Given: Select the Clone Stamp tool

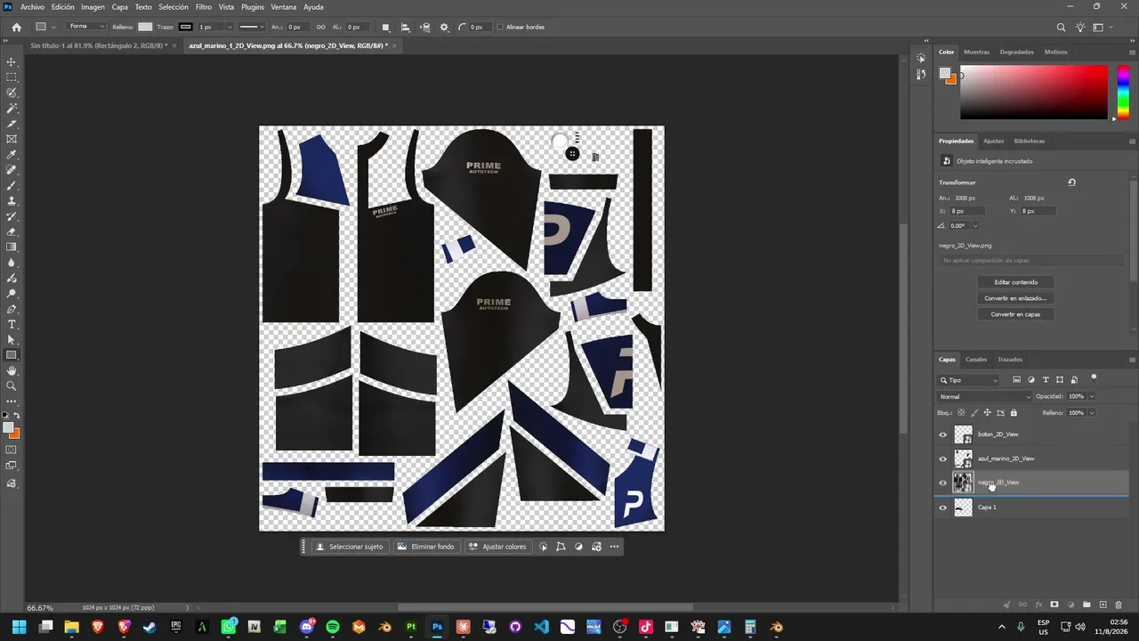Looking at the screenshot, I should [x=12, y=201].
